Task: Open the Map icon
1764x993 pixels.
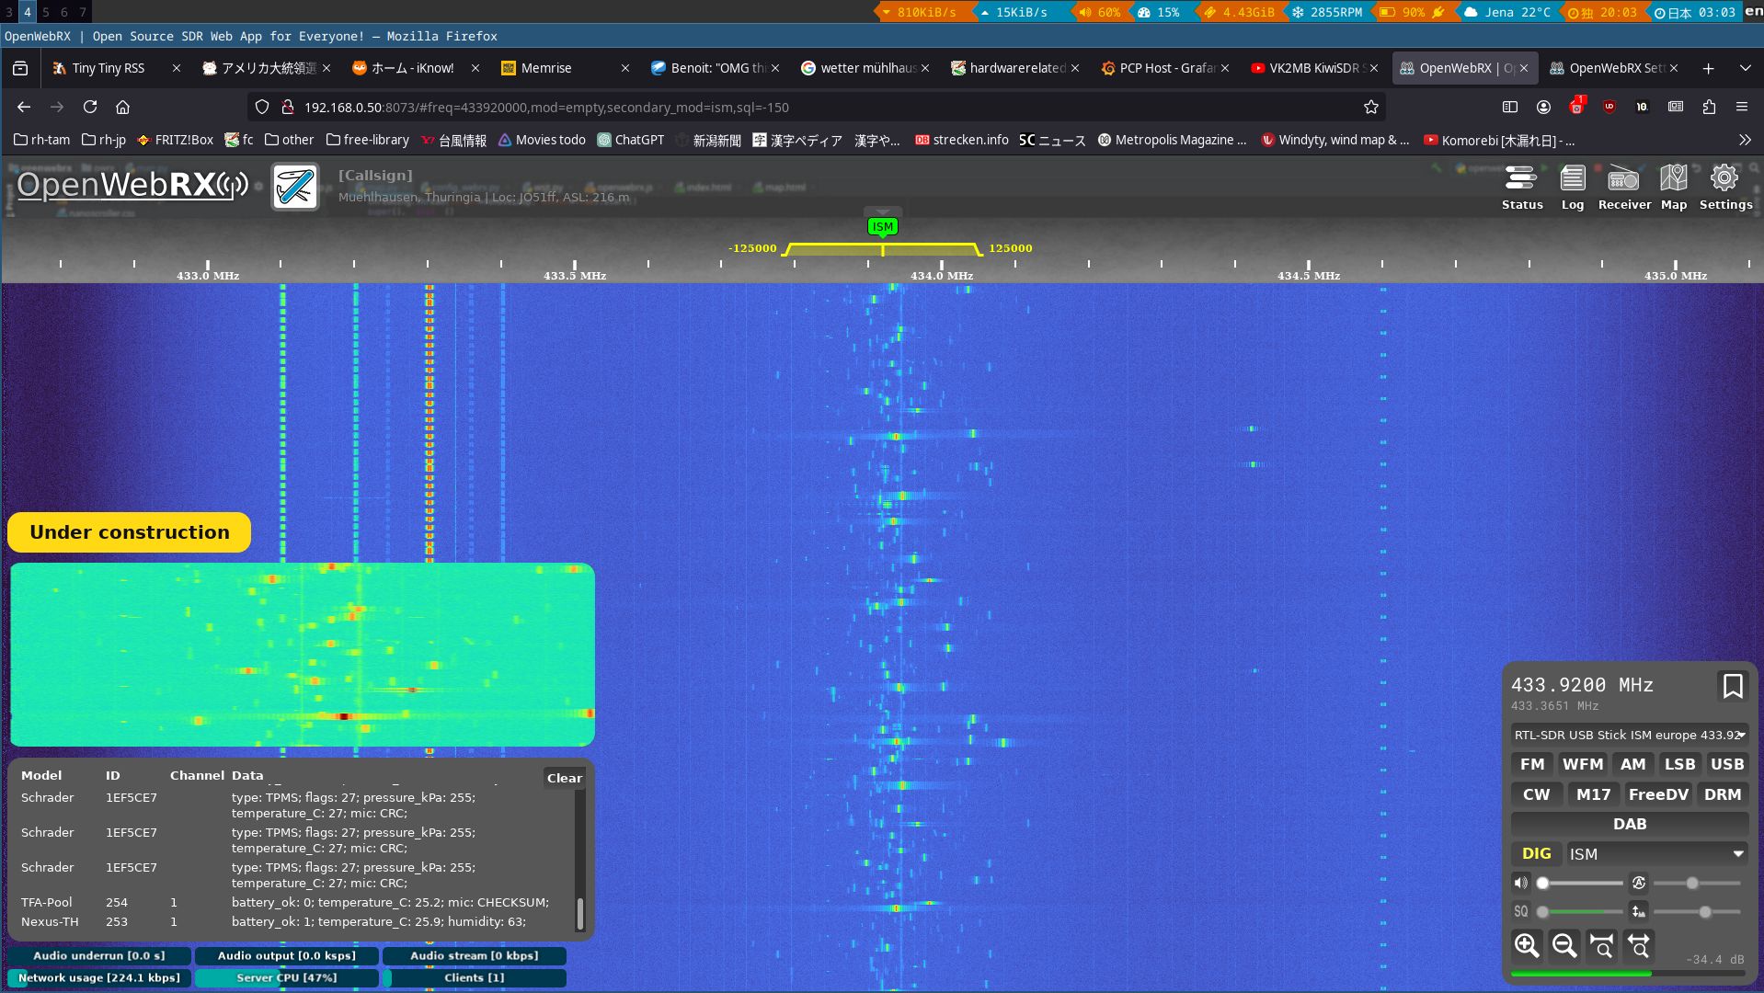Action: click(x=1674, y=188)
